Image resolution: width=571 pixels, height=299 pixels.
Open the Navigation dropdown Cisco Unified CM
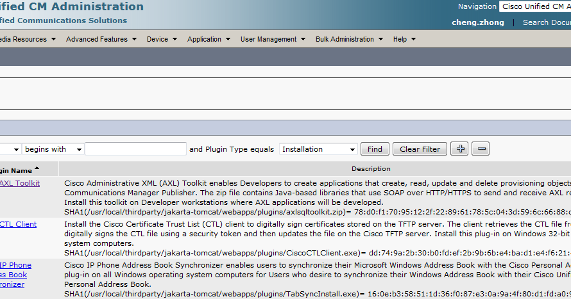(535, 6)
